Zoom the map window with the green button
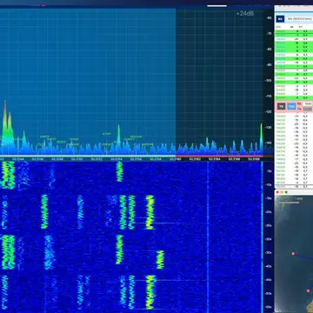 [286, 192]
